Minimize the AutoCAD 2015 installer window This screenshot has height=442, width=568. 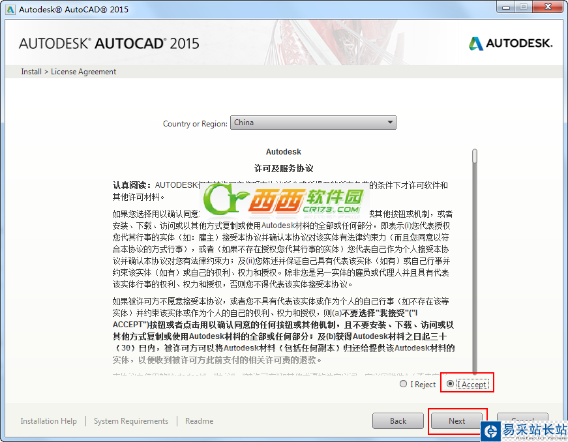pyautogui.click(x=506, y=7)
